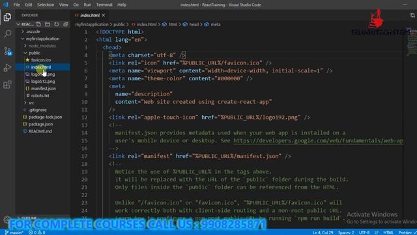Open the View menu

64,5
